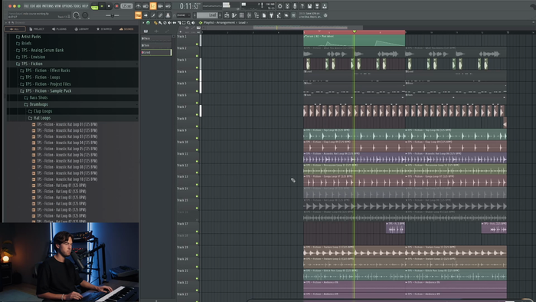The height and width of the screenshot is (302, 536).
Task: Open the Channel rack view icon
Action: [x=242, y=15]
